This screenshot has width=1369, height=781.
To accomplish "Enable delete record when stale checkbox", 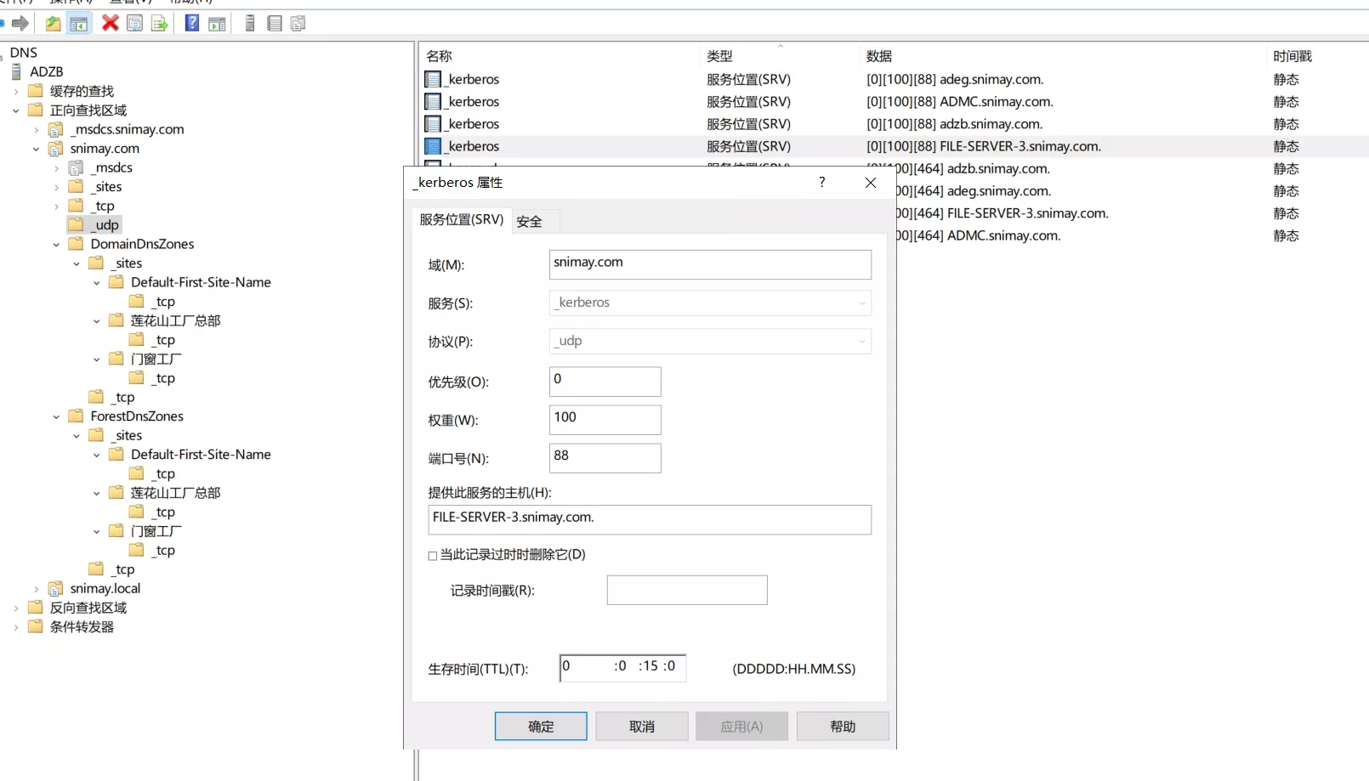I will 433,556.
